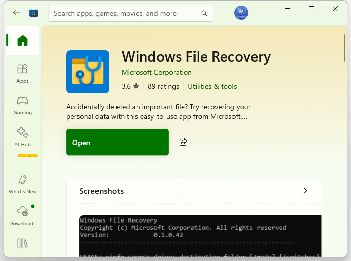Click the 89 ratings text
Viewport: 351px width, 261px height.
[x=163, y=86]
